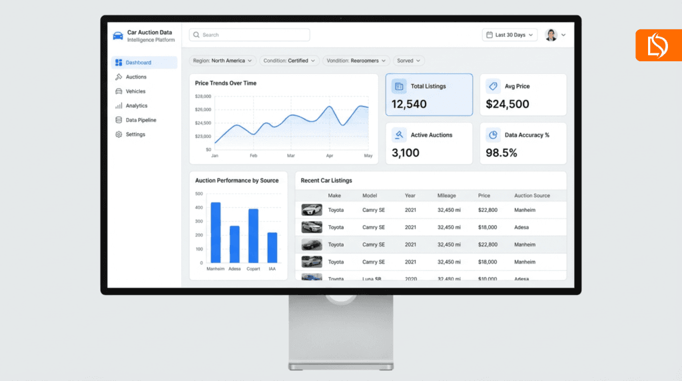
Task: Click the dark car thumbnail in third row
Action: [312, 245]
